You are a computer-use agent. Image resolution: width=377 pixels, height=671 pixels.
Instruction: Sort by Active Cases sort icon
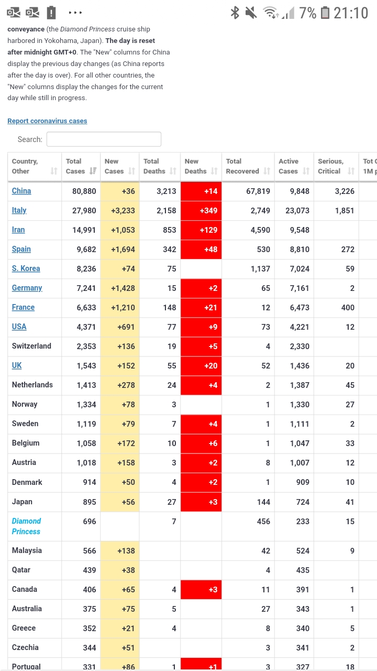coord(306,171)
